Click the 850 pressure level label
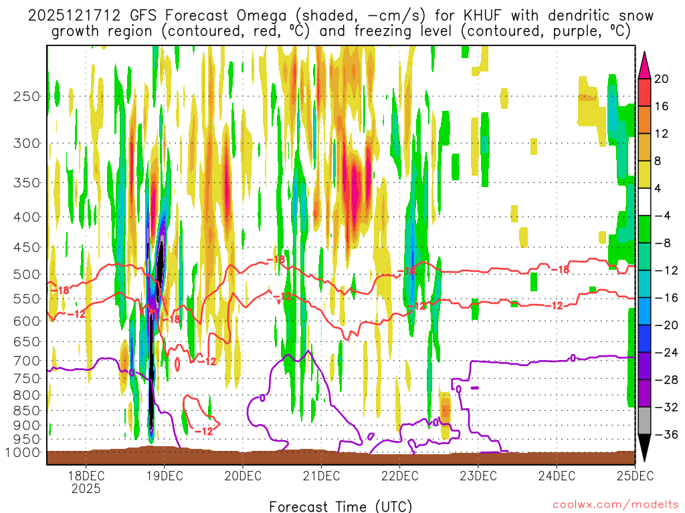The width and height of the screenshot is (685, 513). pyautogui.click(x=27, y=411)
